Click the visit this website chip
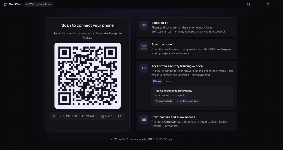 click(188, 101)
